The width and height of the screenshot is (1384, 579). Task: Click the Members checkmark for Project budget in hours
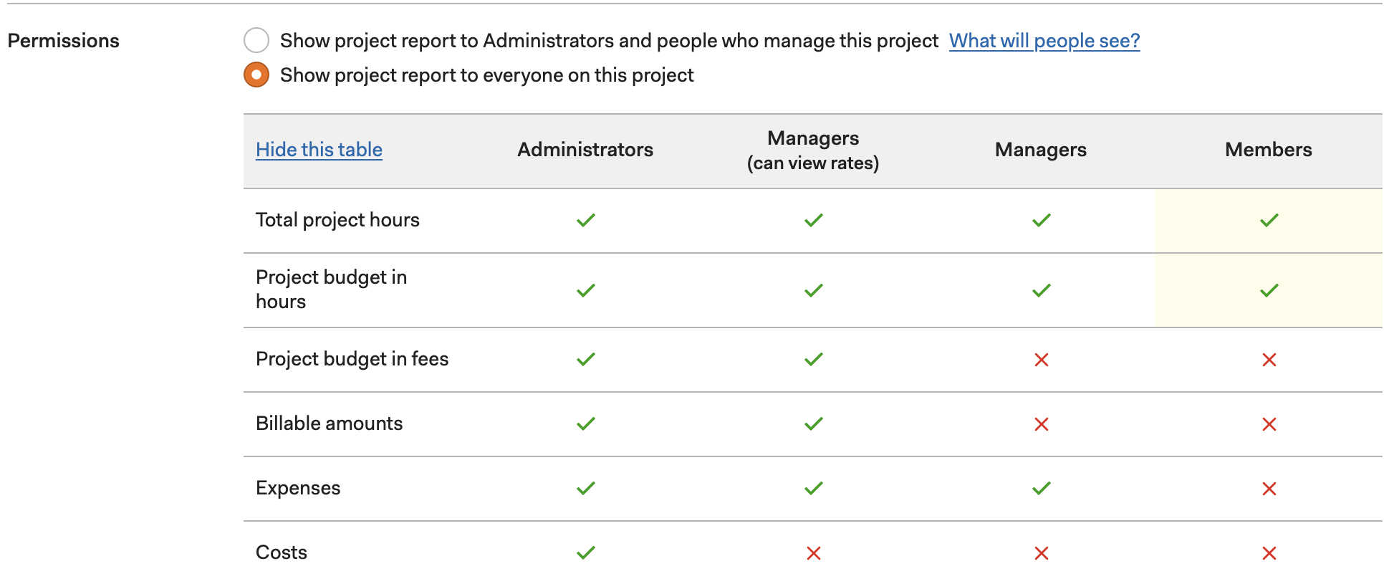tap(1269, 291)
